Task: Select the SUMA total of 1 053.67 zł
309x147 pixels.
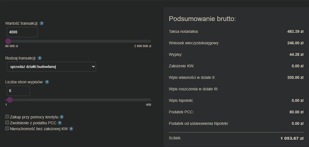Action: [x=292, y=138]
